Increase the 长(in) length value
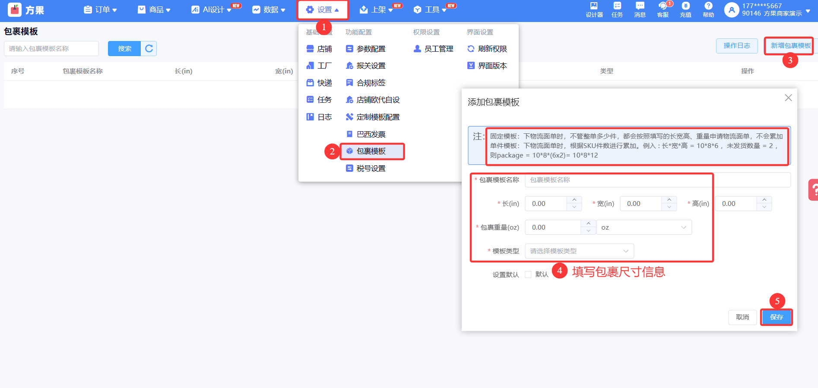Viewport: 818px width, 388px height. tap(574, 200)
